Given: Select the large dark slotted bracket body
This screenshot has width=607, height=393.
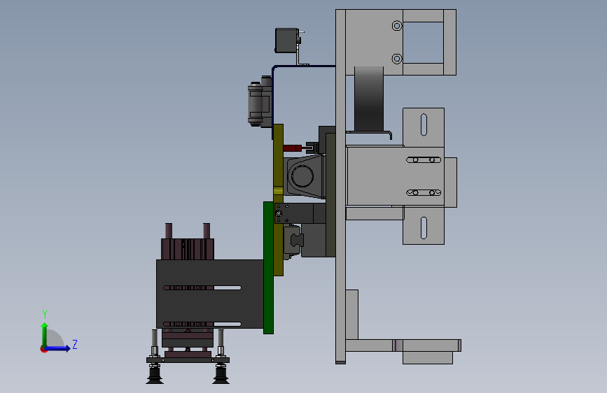Looking at the screenshot, I should coord(210,294).
